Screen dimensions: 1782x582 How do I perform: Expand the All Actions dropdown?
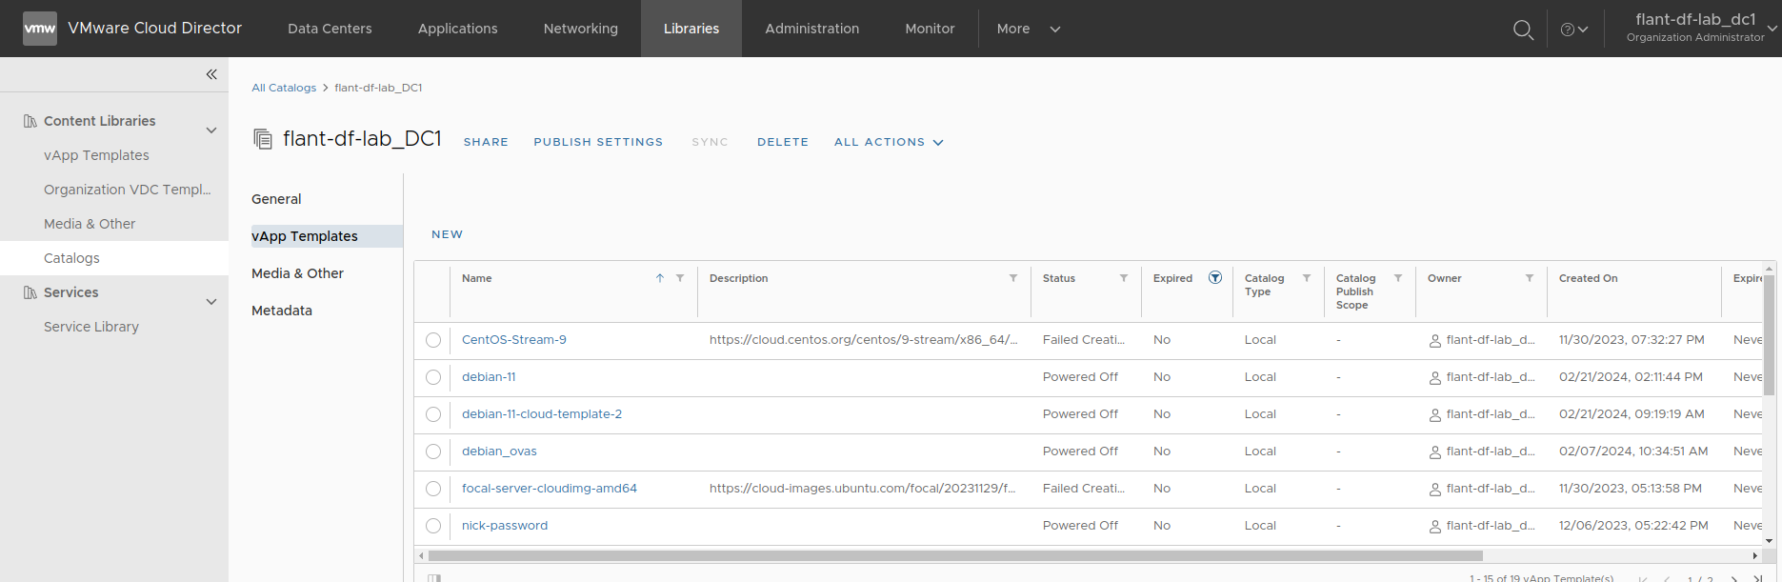[x=888, y=142]
